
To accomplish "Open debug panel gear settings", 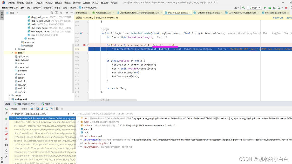I will click(6, 151).
